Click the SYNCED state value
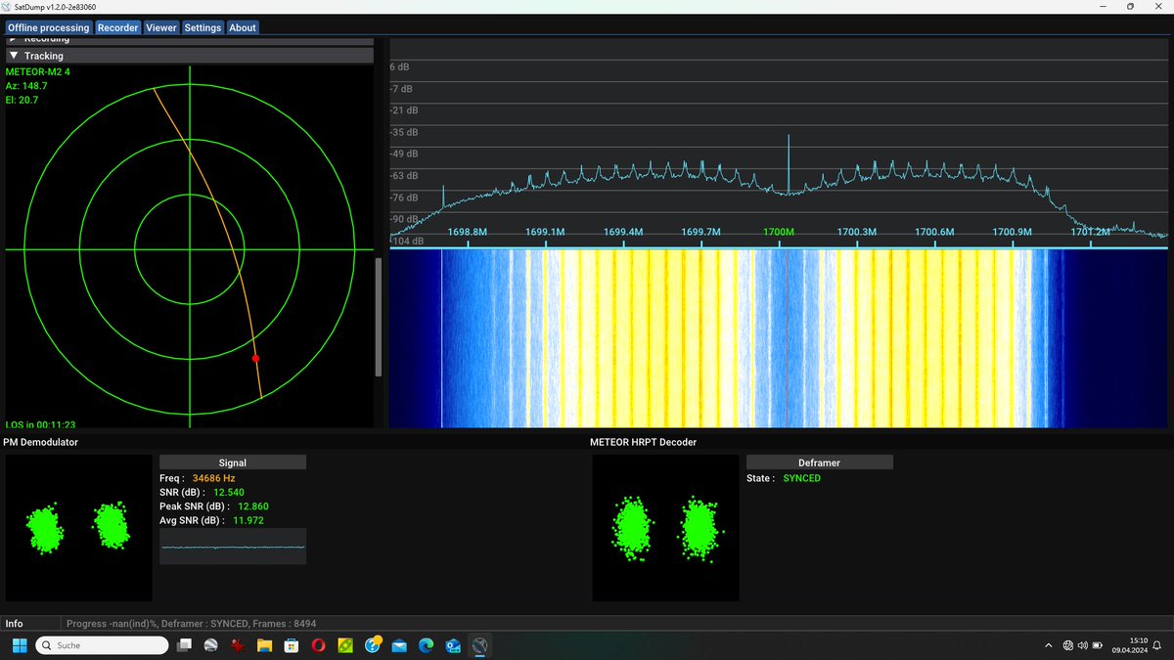 (x=801, y=478)
